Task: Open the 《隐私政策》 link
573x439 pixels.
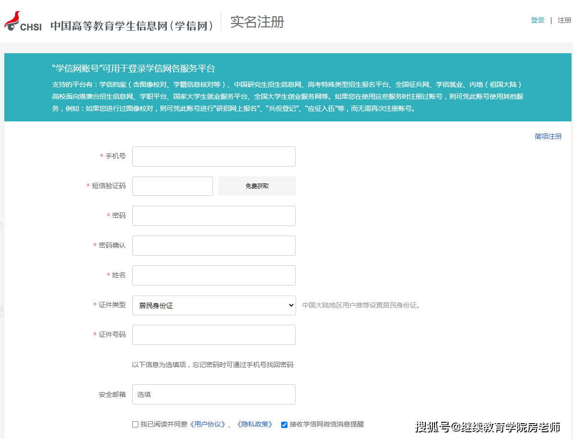Action: point(255,425)
